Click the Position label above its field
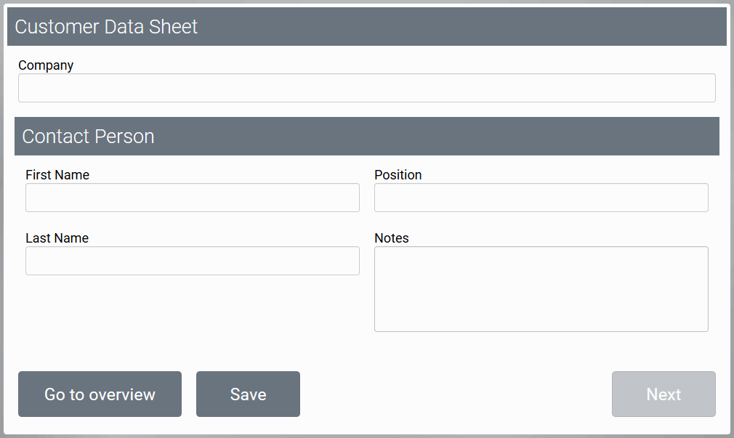The height and width of the screenshot is (438, 734). [x=398, y=175]
